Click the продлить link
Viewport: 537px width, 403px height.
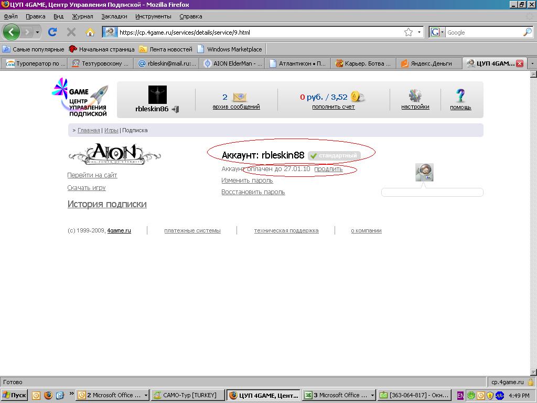tap(328, 169)
